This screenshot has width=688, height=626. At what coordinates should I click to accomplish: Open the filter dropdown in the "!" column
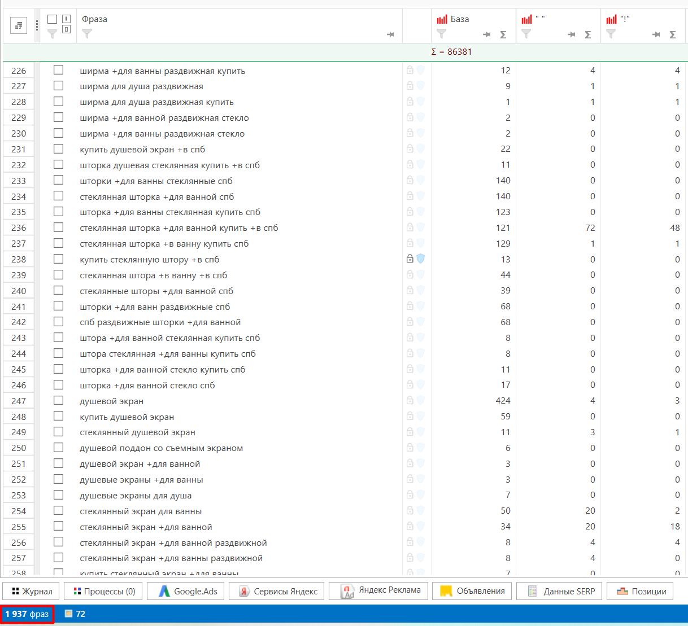[611, 34]
